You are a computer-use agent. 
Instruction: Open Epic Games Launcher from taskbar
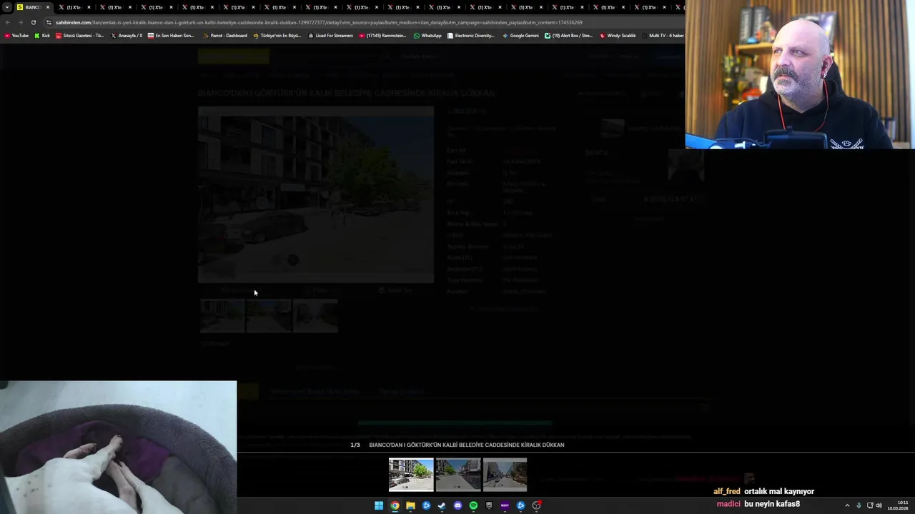(489, 505)
